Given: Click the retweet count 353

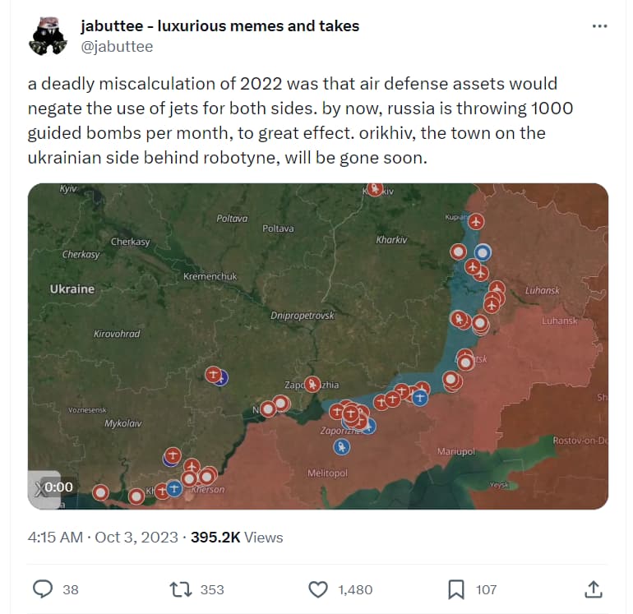Looking at the screenshot, I should click(211, 589).
